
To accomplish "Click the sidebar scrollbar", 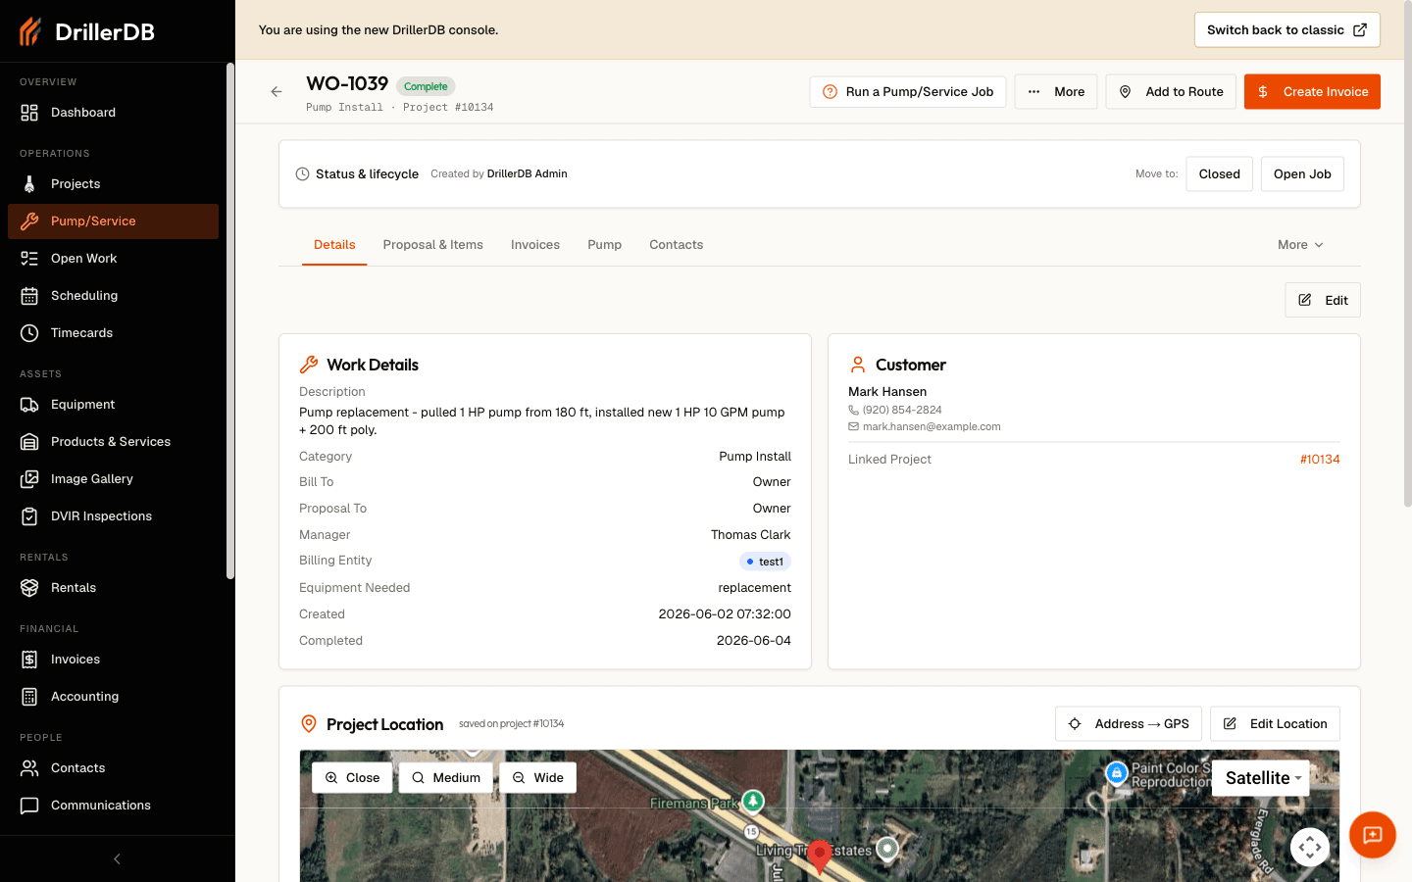I will tap(230, 320).
